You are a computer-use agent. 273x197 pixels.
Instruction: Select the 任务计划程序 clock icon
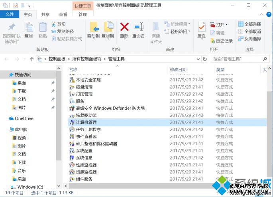pos(72,130)
